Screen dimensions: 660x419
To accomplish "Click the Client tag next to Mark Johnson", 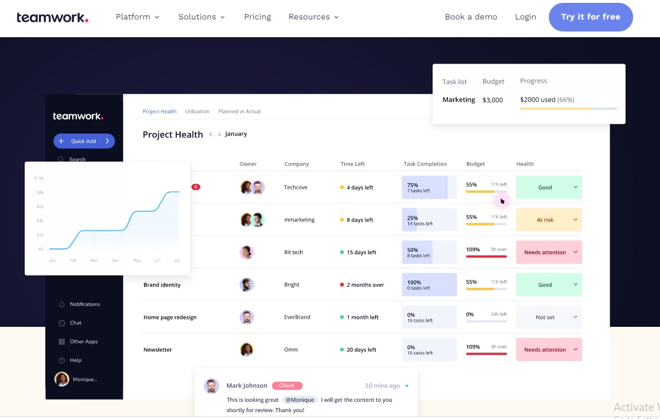I will pyautogui.click(x=287, y=385).
